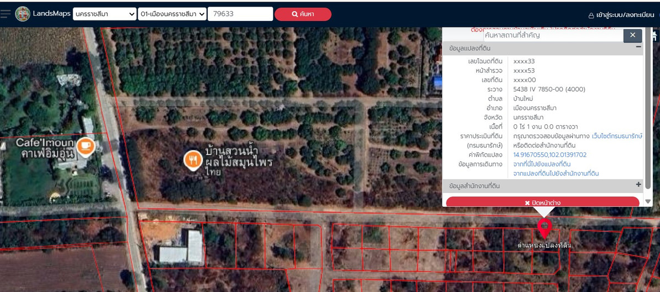
Task: Expand the ข้อมูลสำนักงานที่ดิน section
Action: pos(639,185)
